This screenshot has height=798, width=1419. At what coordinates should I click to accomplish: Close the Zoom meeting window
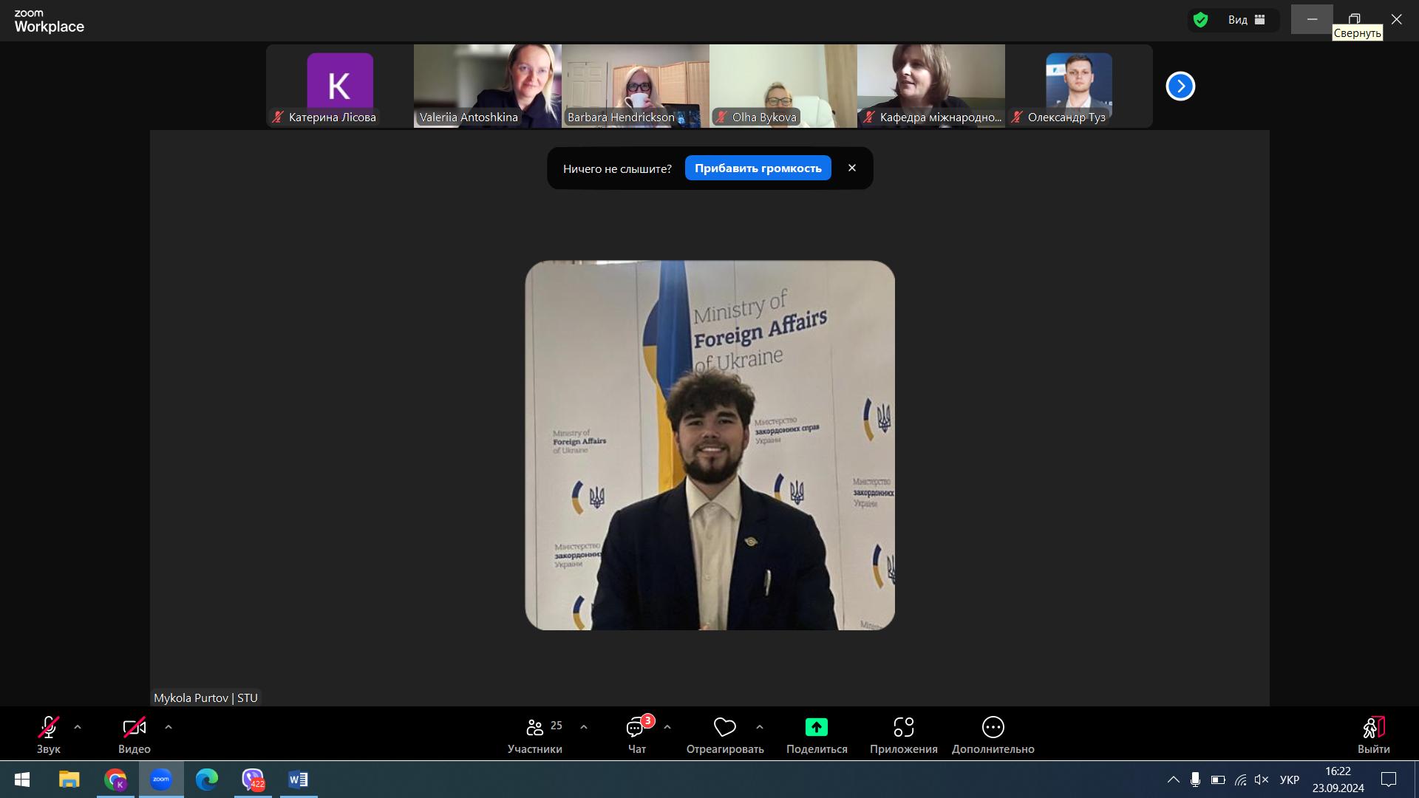pyautogui.click(x=1396, y=19)
